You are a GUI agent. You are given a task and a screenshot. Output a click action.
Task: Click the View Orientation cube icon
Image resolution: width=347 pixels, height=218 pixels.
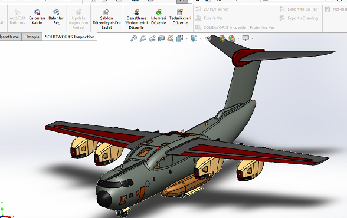pos(179,38)
